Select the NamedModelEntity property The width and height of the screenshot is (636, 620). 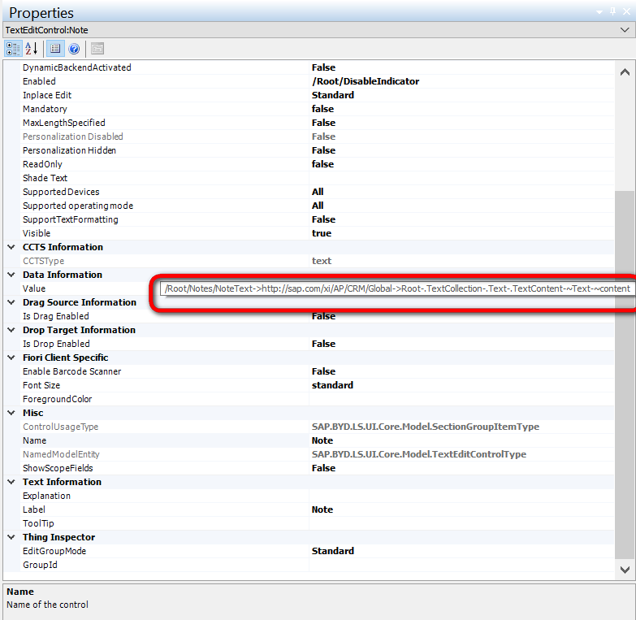tap(61, 454)
